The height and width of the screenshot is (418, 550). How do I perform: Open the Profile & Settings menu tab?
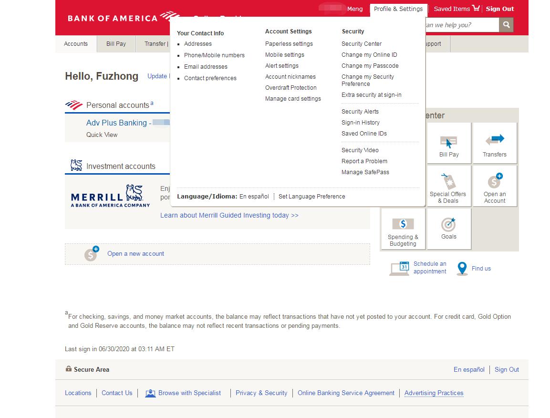398,9
